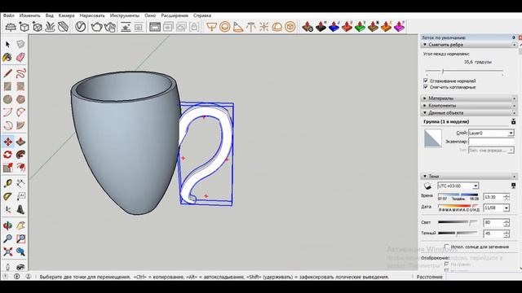Click the Дата month slider

tap(458, 206)
